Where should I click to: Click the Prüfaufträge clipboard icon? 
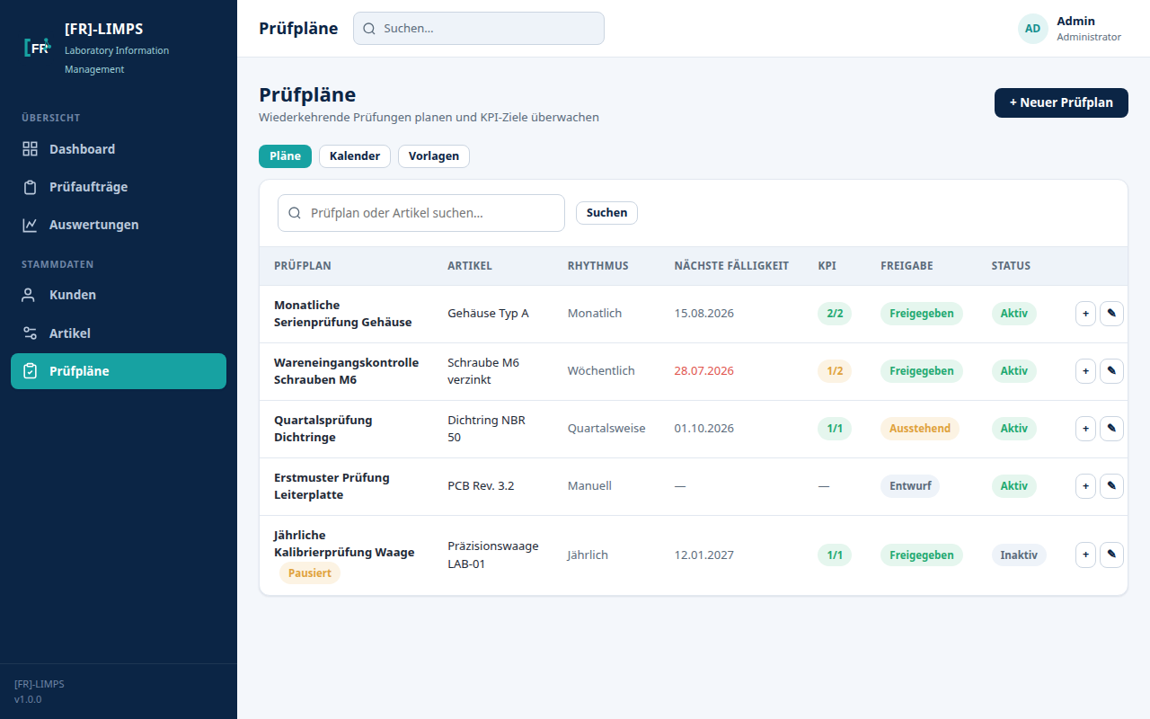click(31, 187)
